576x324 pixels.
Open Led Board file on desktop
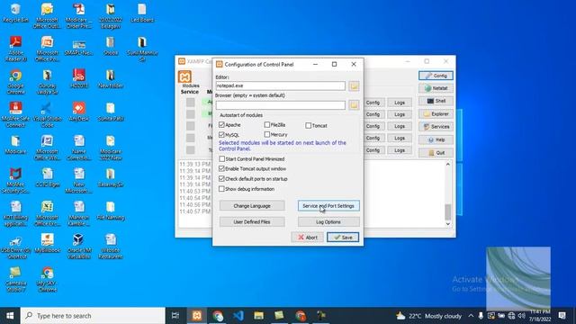pyautogui.click(x=142, y=13)
